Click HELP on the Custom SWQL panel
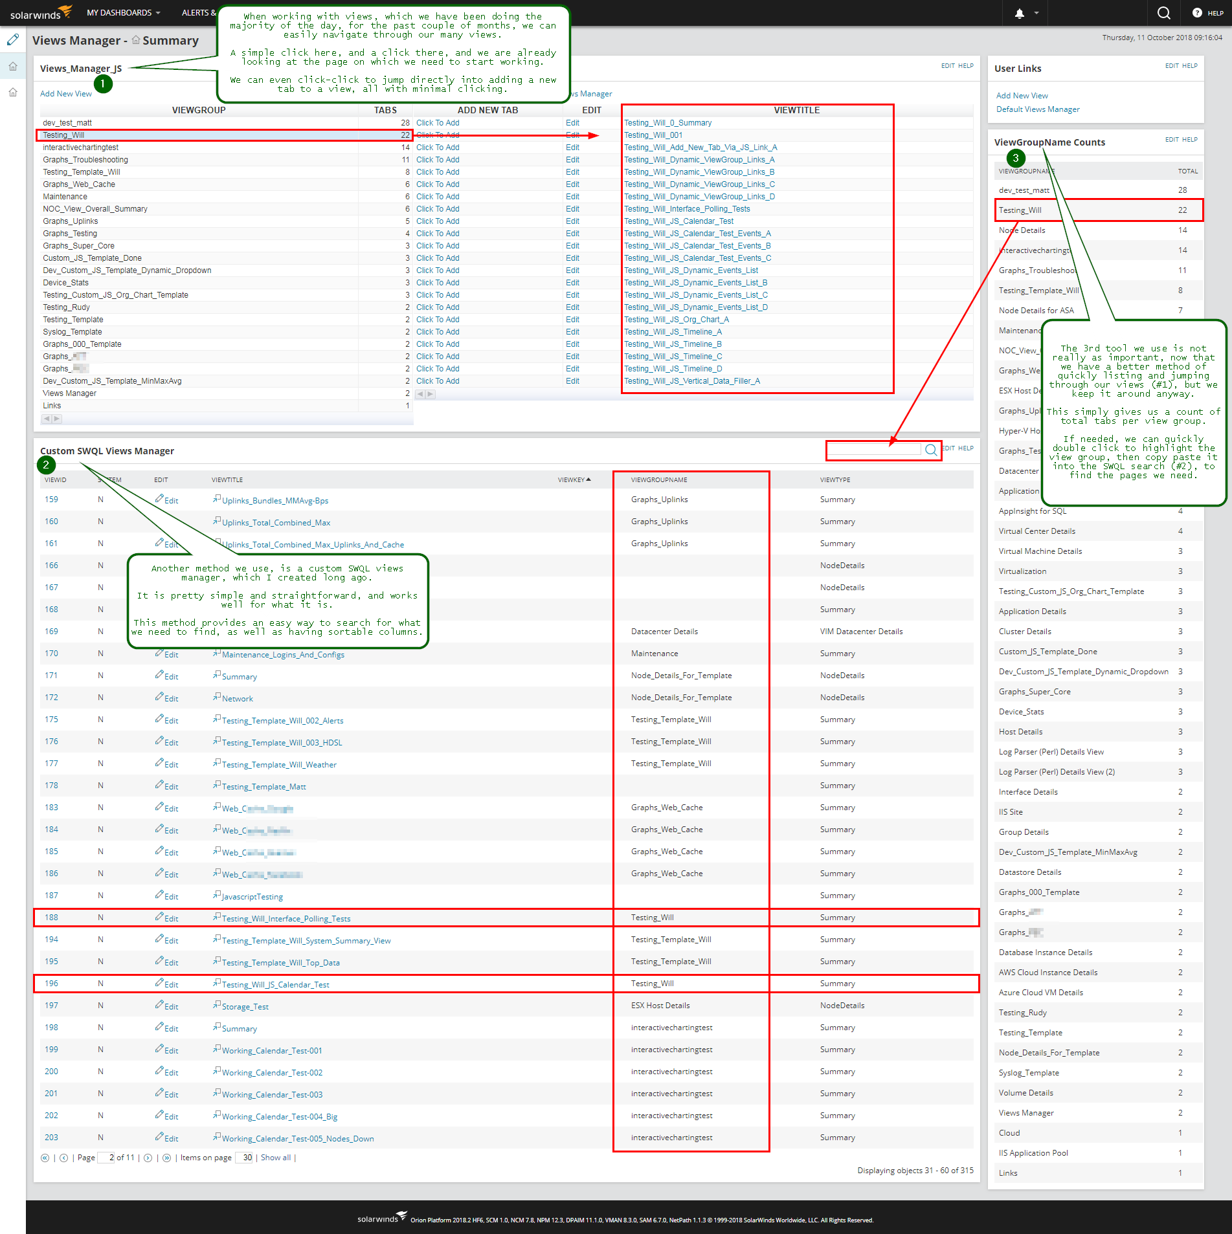This screenshot has height=1234, width=1232. point(966,448)
